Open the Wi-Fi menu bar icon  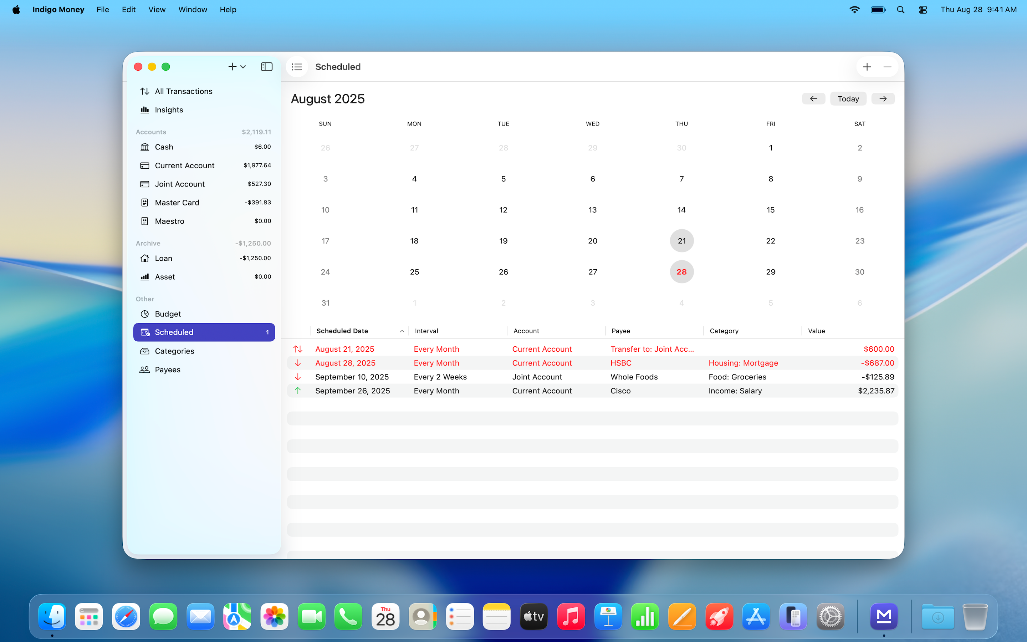point(854,9)
